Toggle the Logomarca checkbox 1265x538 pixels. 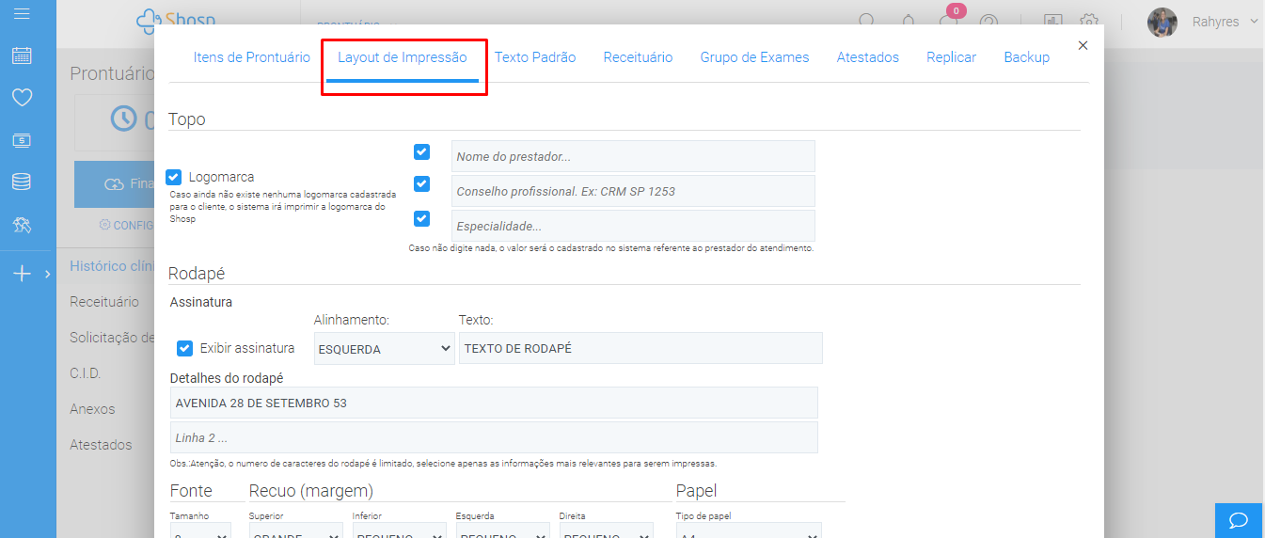point(174,177)
